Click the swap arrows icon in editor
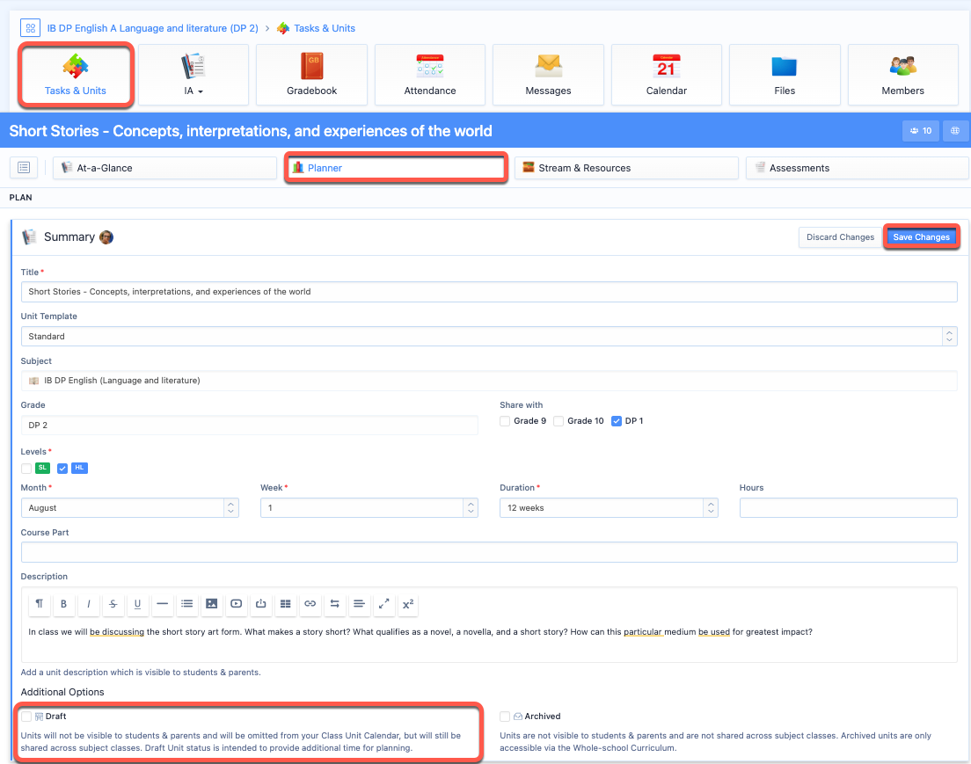971x764 pixels. (x=334, y=604)
